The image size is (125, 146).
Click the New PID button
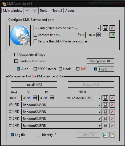tap(88, 135)
